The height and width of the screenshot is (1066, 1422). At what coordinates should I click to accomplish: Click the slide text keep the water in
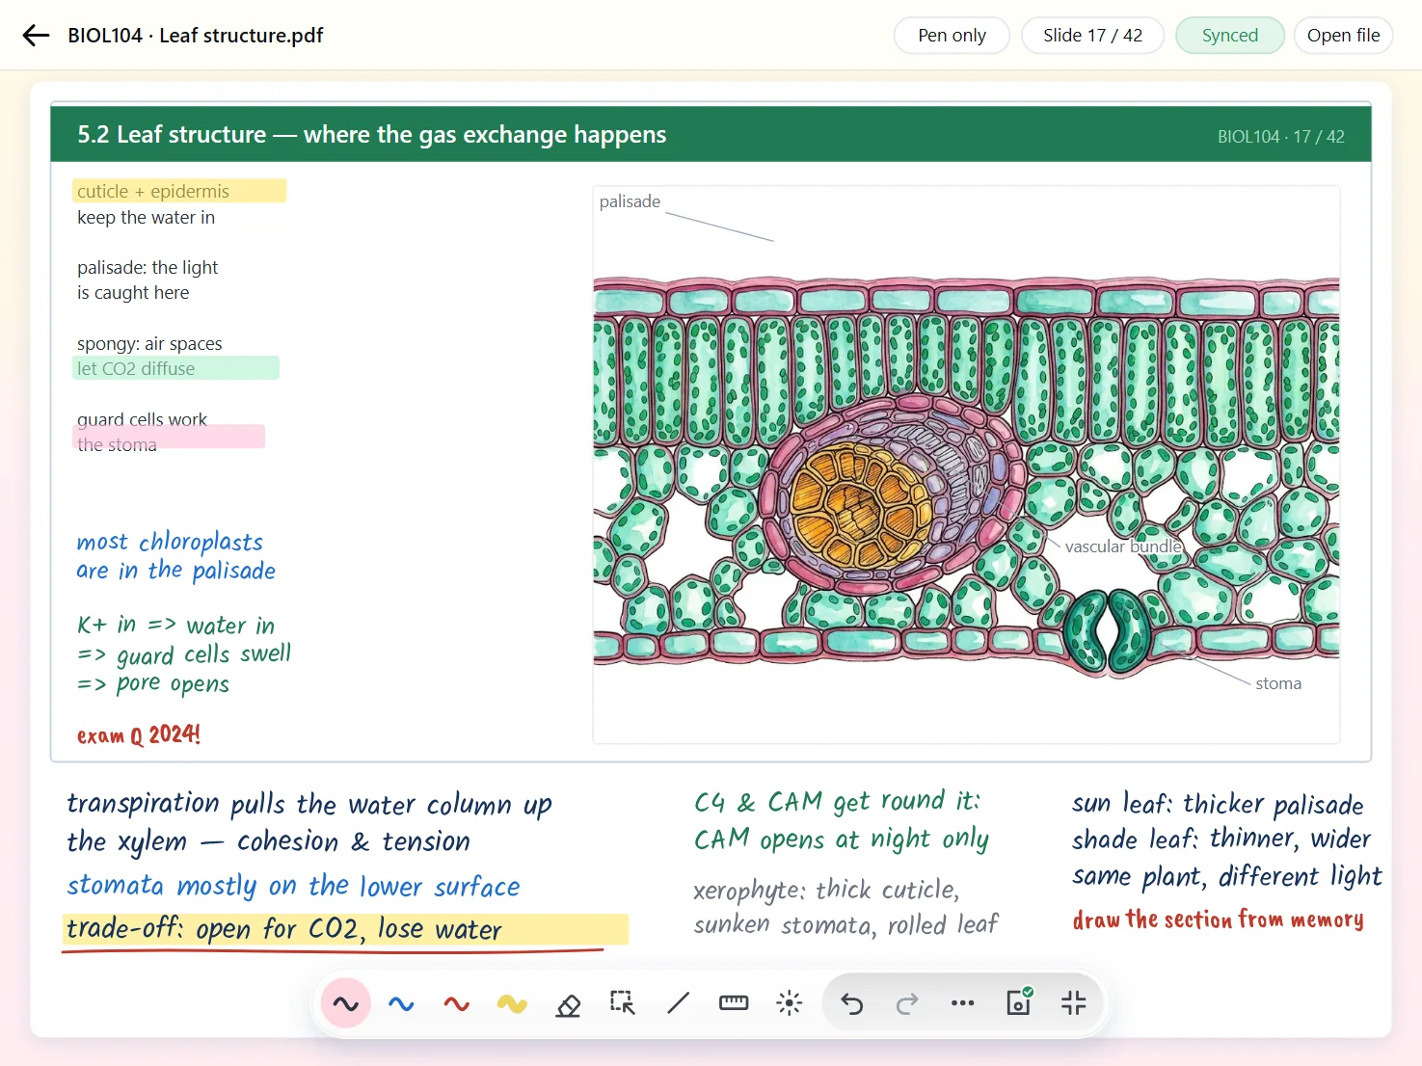[147, 218]
